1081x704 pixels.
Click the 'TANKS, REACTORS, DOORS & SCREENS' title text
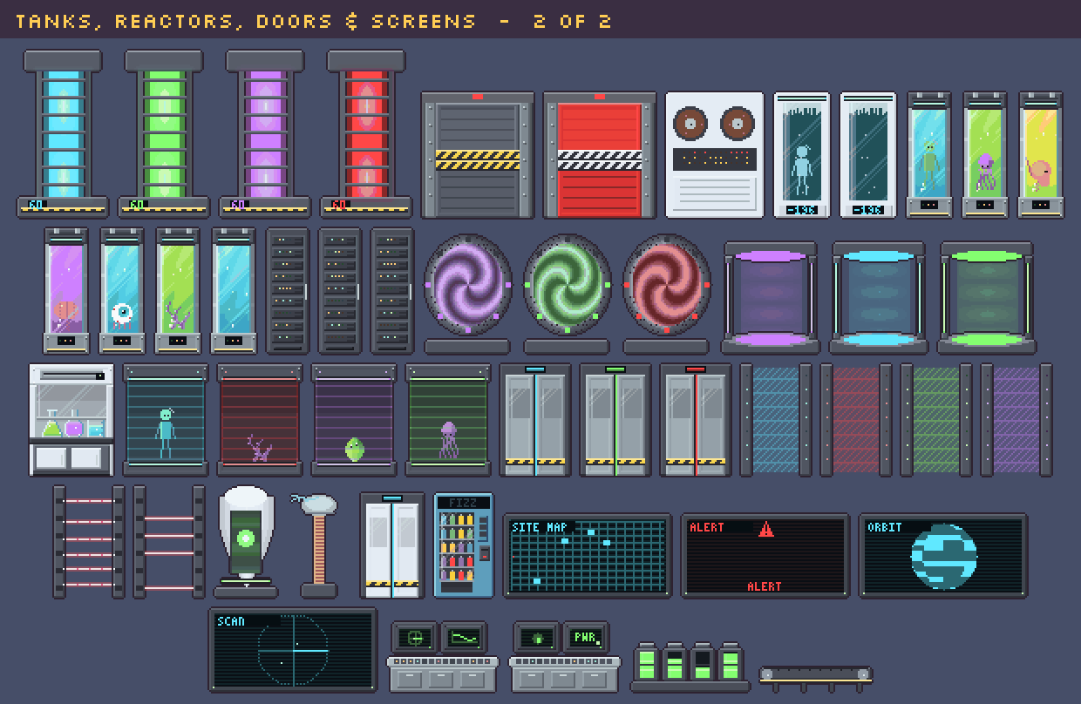click(246, 21)
